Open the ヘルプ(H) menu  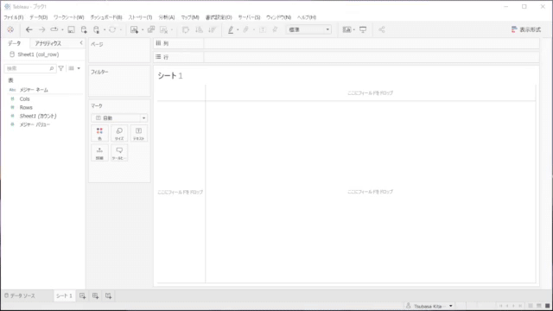[307, 17]
